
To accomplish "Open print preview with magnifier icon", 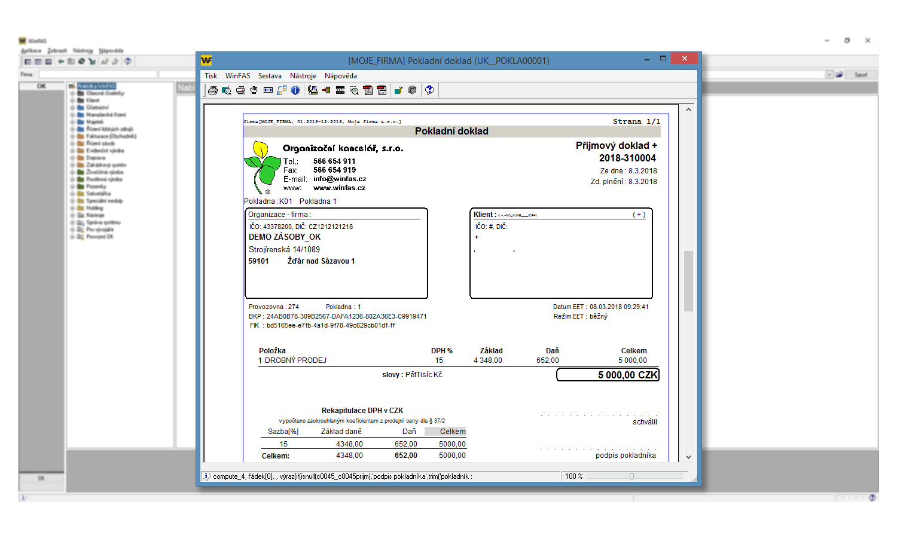I will tap(226, 90).
